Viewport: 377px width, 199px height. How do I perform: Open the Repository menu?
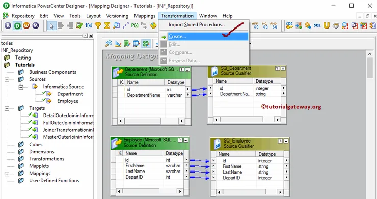pos(23,16)
